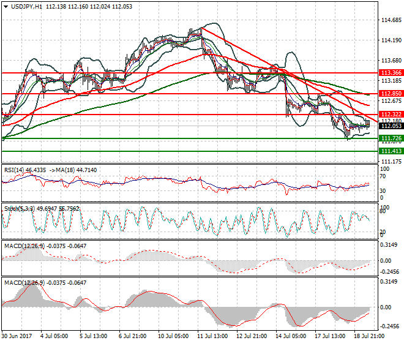Image resolution: width=404 pixels, height=343 pixels.
Task: Select the lower MACD -0.2456 scale value
Action: pos(389,326)
